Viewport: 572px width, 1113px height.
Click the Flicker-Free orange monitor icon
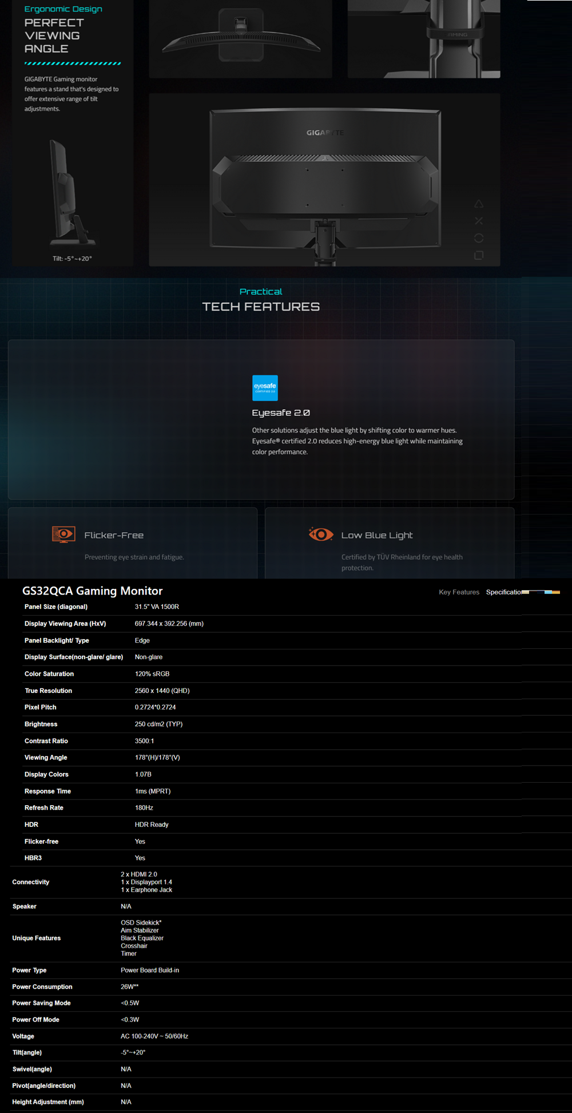63,534
